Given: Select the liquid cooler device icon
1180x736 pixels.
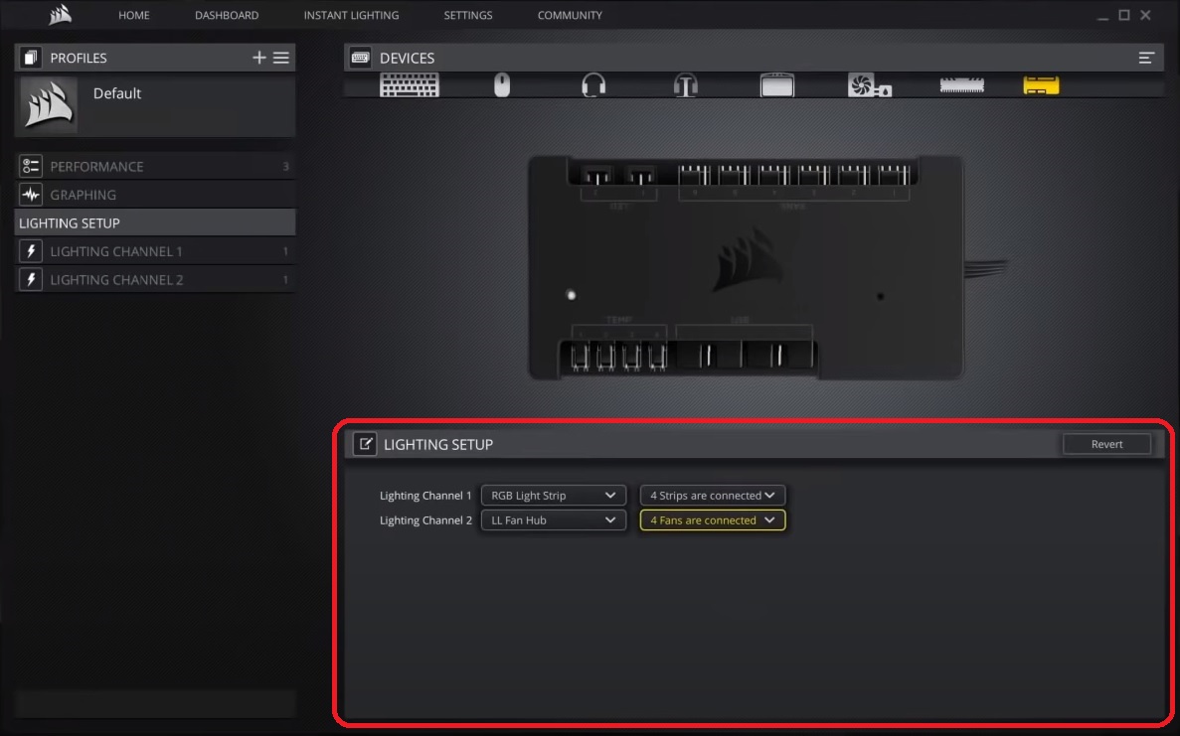Looking at the screenshot, I should [869, 85].
